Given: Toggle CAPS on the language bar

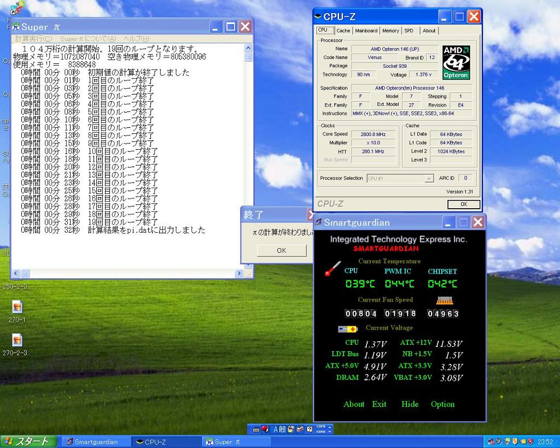Looking at the screenshot, I should click(320, 427).
